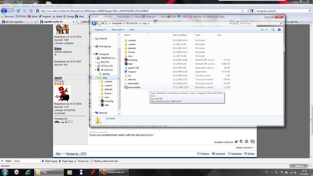
Task: Open the Windows Start menu
Action: coord(5,172)
